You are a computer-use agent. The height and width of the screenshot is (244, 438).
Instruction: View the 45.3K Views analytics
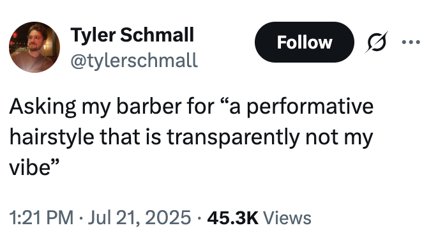[x=259, y=218]
